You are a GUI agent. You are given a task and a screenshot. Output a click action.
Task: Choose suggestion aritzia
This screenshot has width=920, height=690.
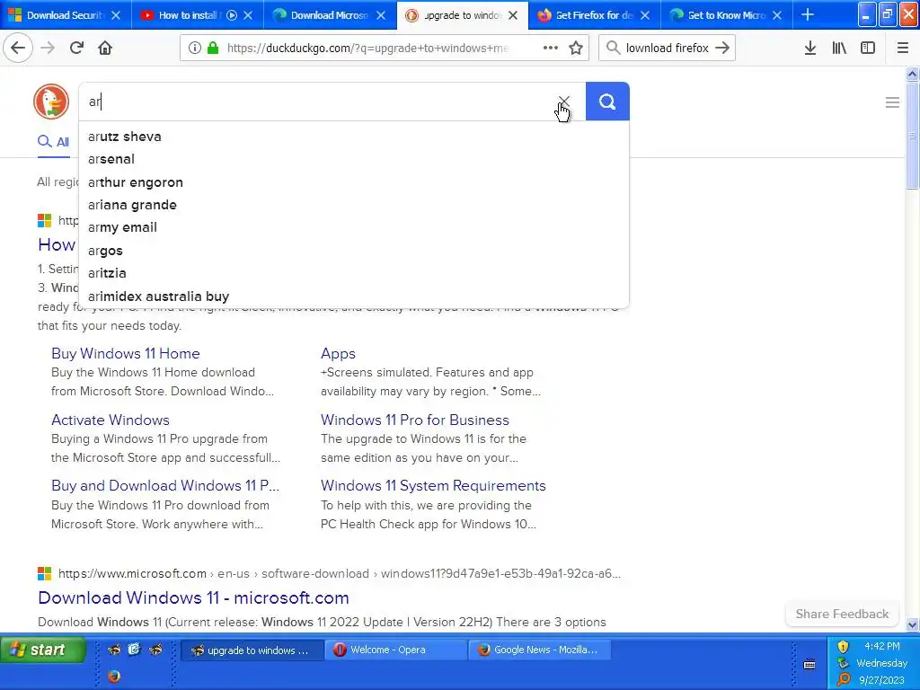click(x=354, y=273)
